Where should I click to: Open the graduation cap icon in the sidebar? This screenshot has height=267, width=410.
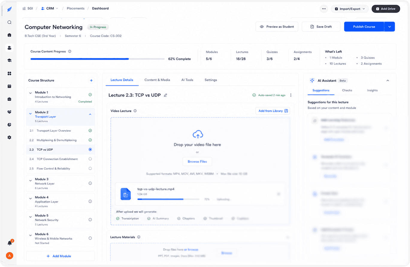coord(9,61)
